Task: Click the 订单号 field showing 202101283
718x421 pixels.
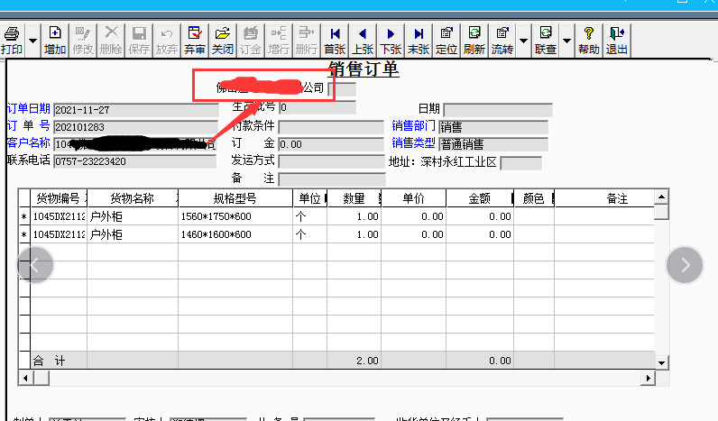Action: [136, 127]
